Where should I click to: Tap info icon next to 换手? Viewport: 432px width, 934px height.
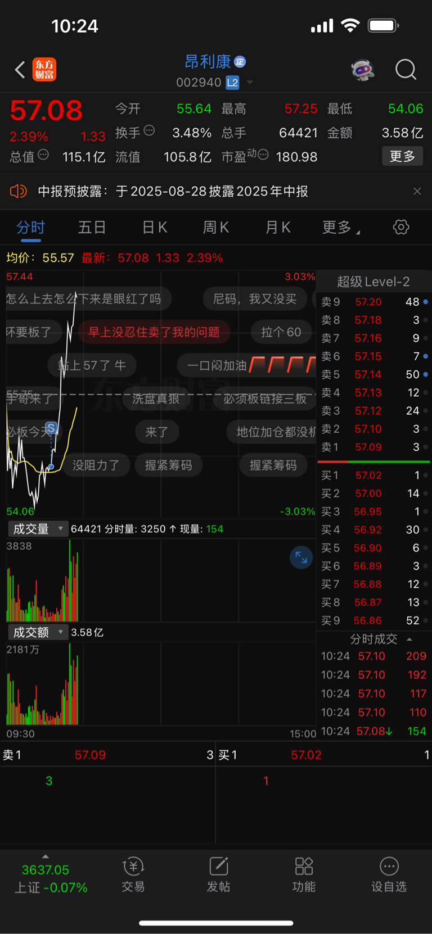click(149, 130)
